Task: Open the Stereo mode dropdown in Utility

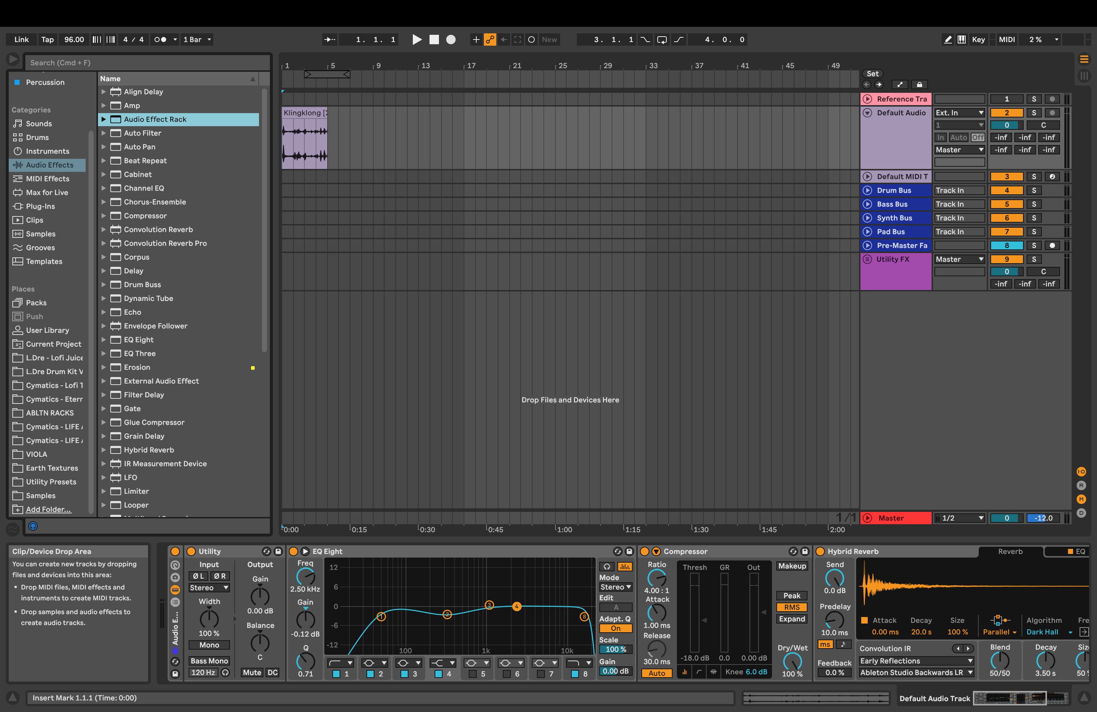Action: coord(209,588)
